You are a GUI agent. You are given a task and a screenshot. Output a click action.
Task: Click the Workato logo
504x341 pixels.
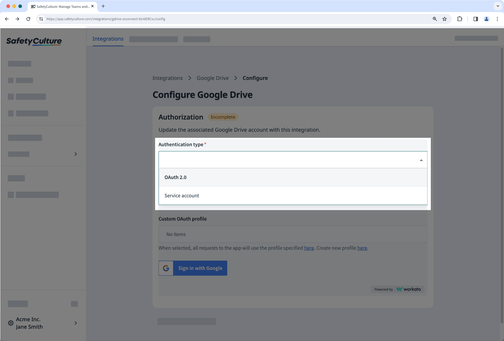click(409, 289)
